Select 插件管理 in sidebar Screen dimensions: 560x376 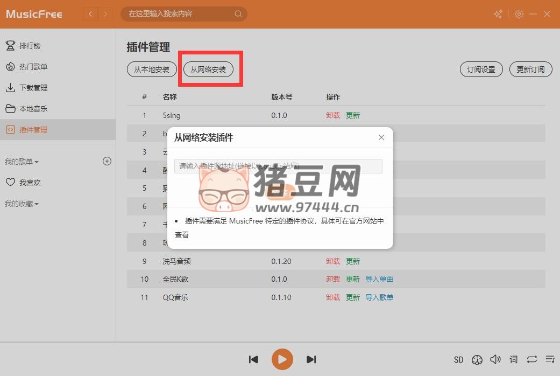click(58, 130)
